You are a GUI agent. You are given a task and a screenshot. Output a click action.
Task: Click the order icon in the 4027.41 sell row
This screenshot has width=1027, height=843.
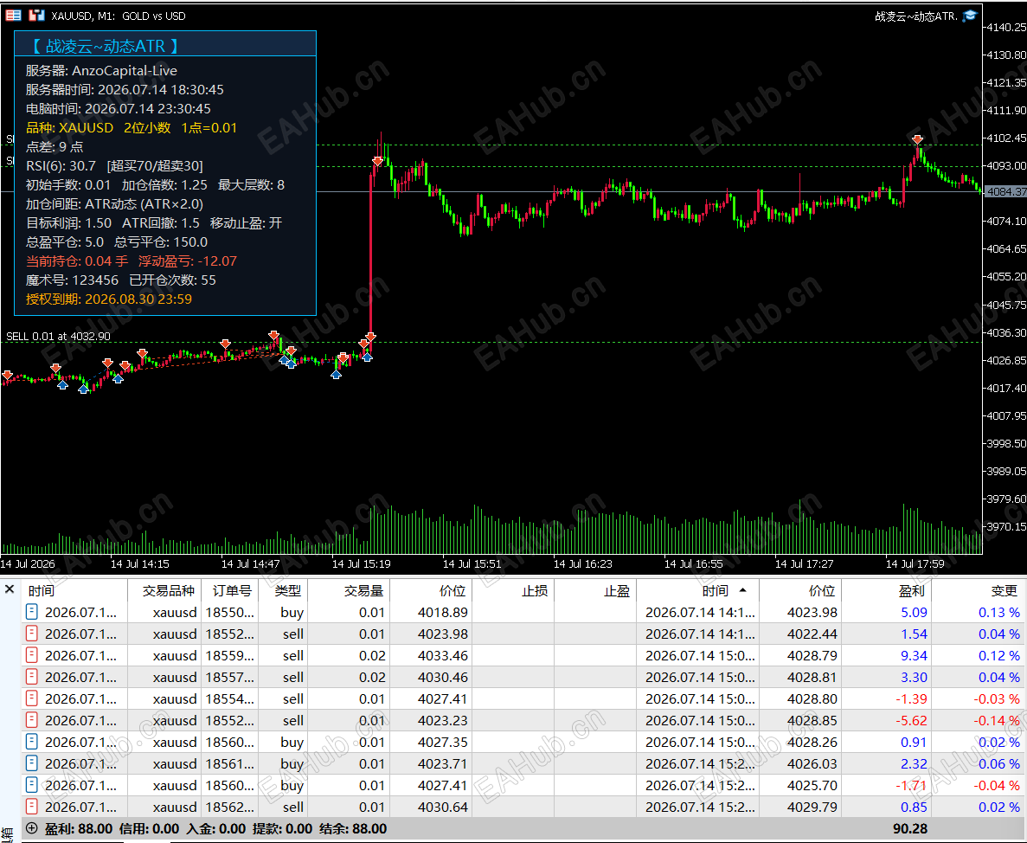(x=31, y=698)
